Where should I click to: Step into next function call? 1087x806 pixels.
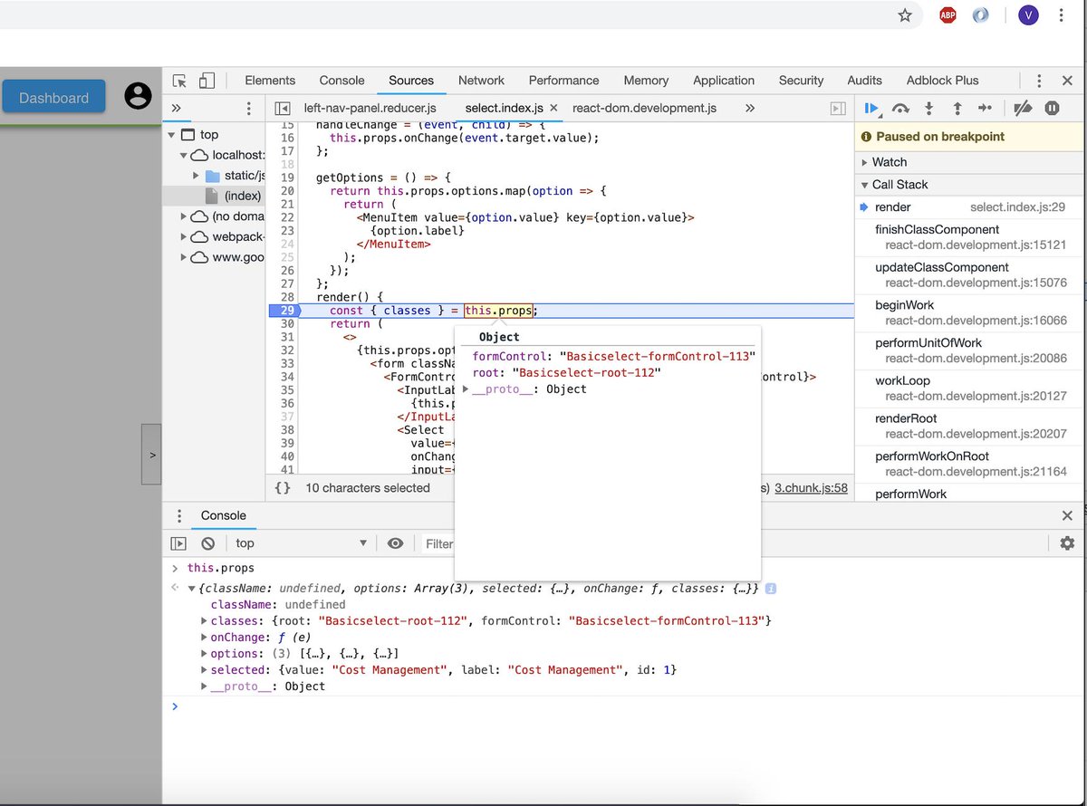point(928,109)
